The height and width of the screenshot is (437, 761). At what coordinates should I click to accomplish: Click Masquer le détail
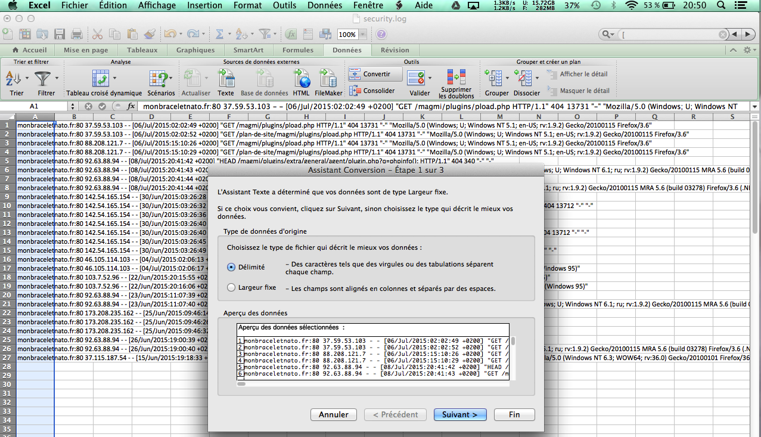pyautogui.click(x=577, y=91)
